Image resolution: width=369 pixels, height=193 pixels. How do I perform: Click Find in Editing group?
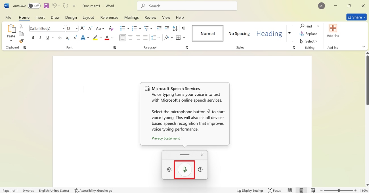306,26
